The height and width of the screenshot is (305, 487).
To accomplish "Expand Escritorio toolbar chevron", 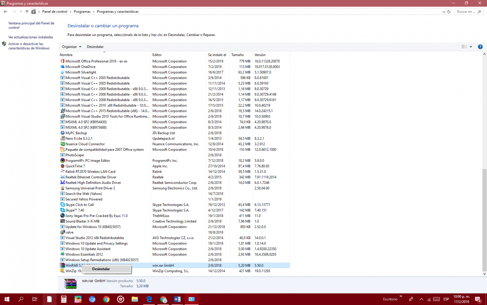I will click(401, 296).
